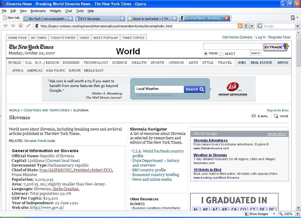
Task: Click the Search button next to NYT search
Action: pyautogui.click(x=255, y=53)
